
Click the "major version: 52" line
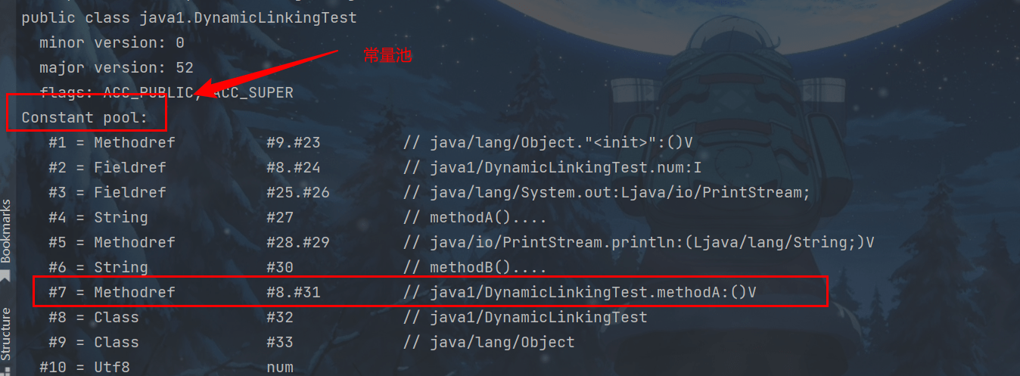tap(117, 68)
